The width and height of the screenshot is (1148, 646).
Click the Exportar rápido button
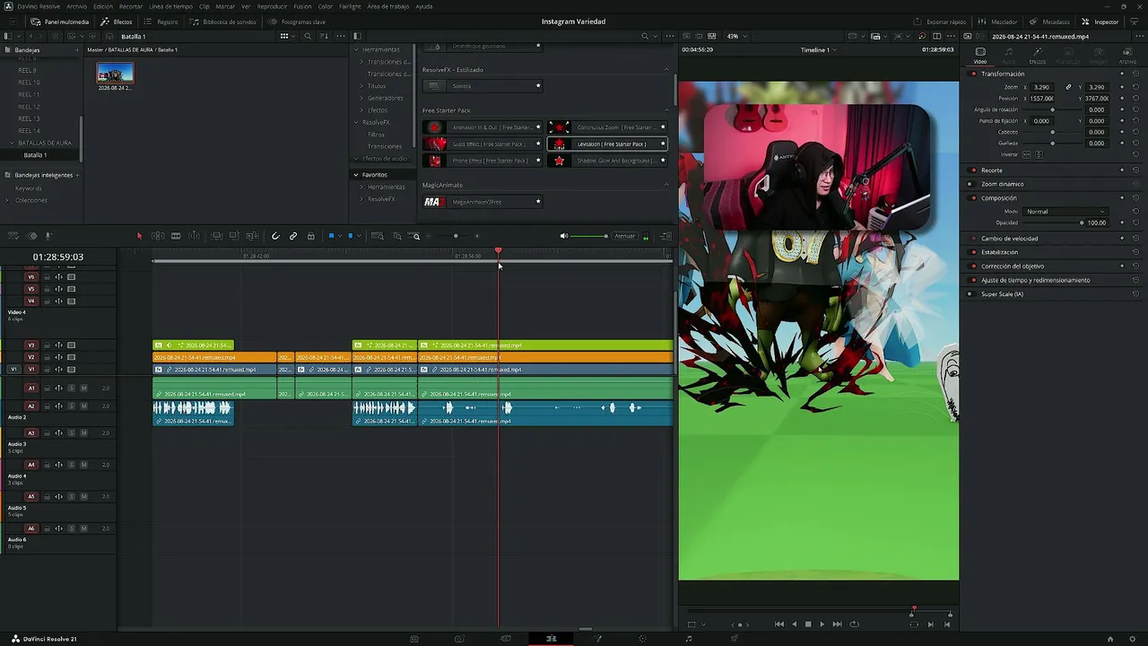[x=940, y=22]
